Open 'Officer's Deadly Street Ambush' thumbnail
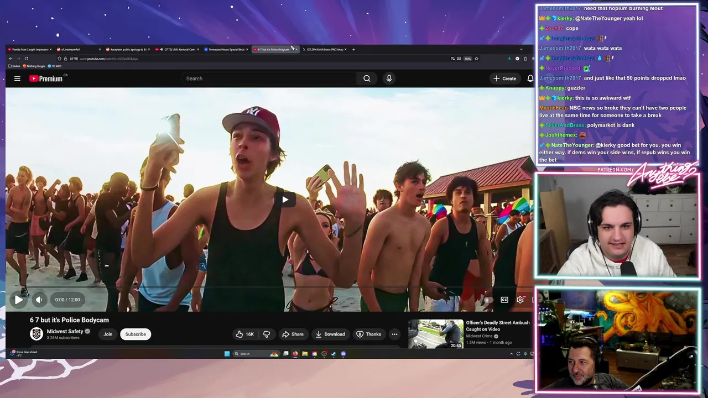The width and height of the screenshot is (708, 398). (436, 334)
